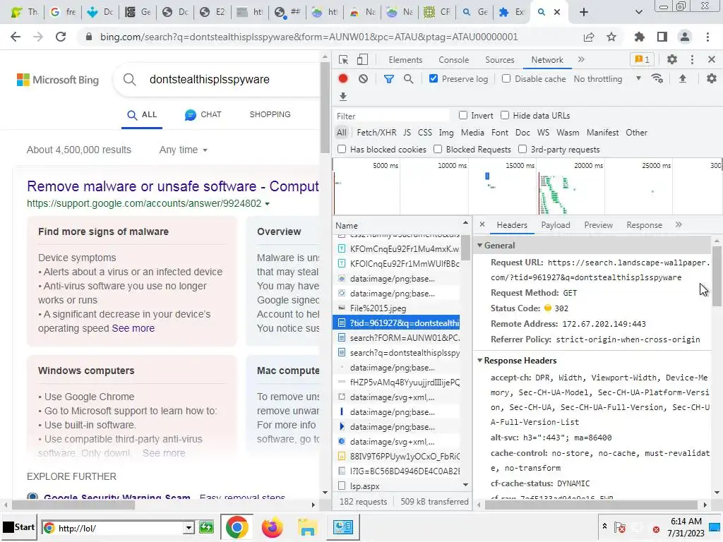Open Chrome profile avatar
This screenshot has width=723, height=542.
685,37
